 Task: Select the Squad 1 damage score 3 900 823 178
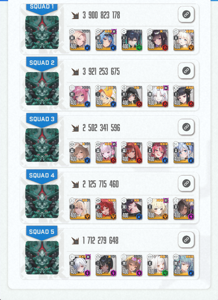coord(101,15)
